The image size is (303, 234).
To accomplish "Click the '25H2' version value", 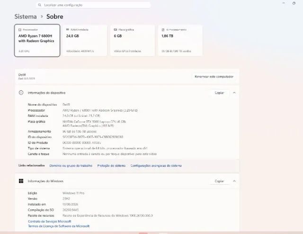I will coord(66,199).
